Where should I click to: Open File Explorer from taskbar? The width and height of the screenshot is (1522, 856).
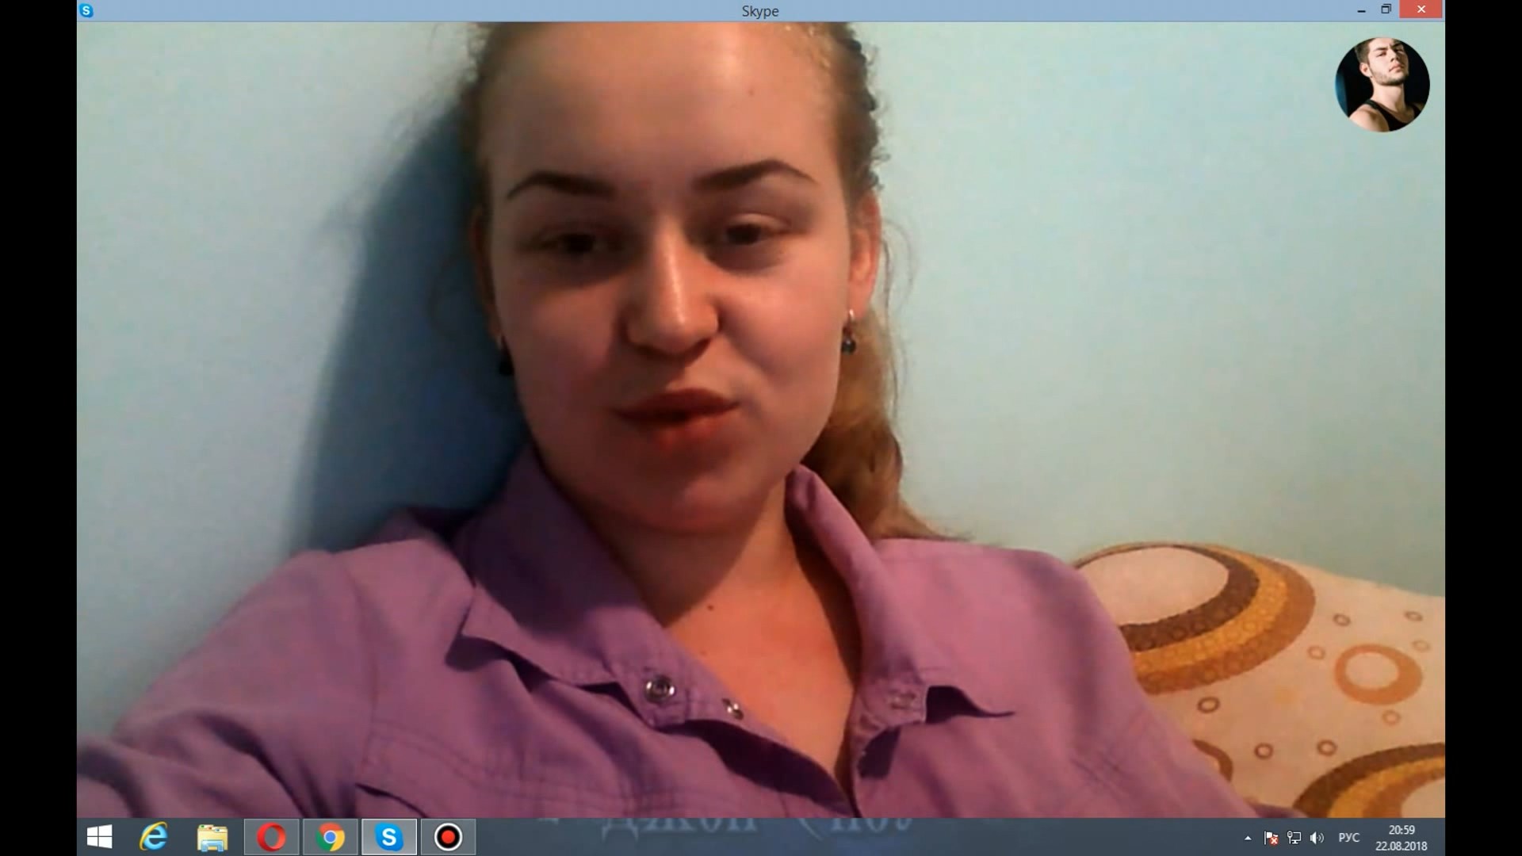(212, 837)
